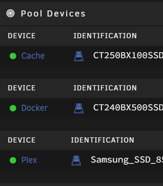Viewport: 163px width, 186px height.
Task: Select the CT240BX500SSD identification text
Action: click(x=128, y=108)
